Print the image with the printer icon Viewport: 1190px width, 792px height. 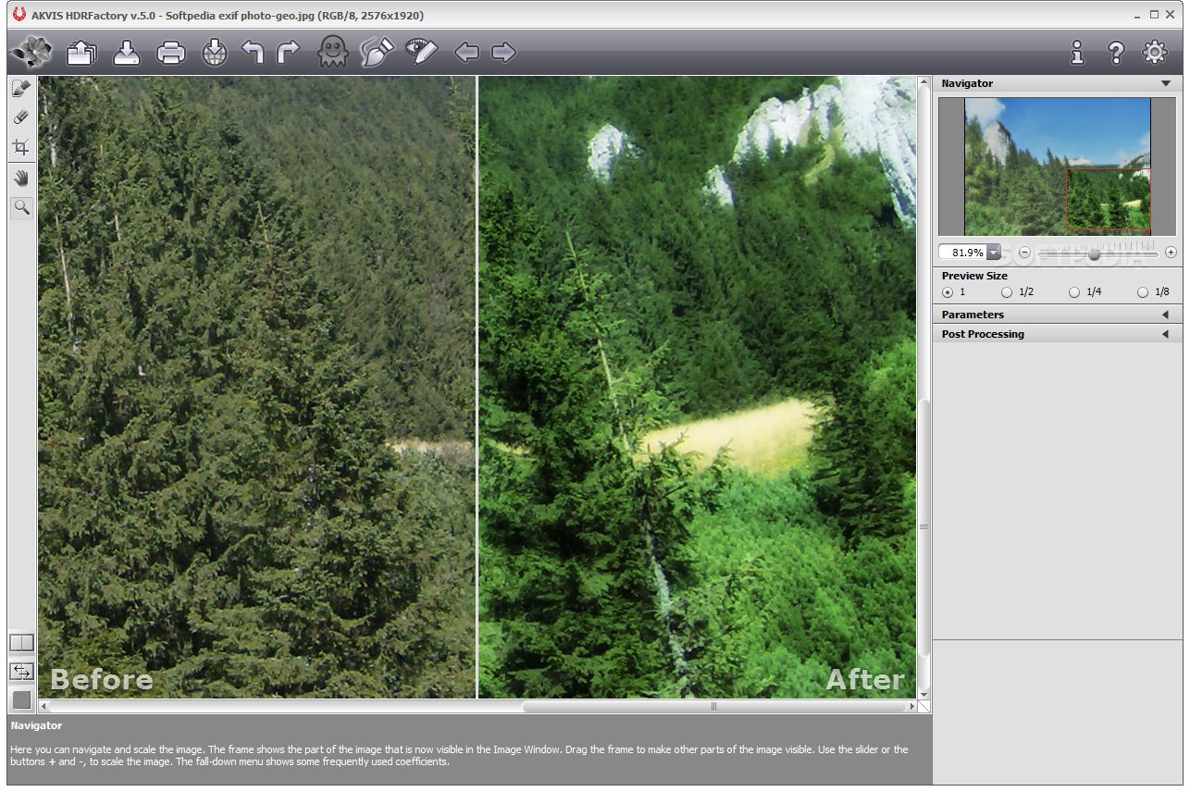tap(171, 53)
